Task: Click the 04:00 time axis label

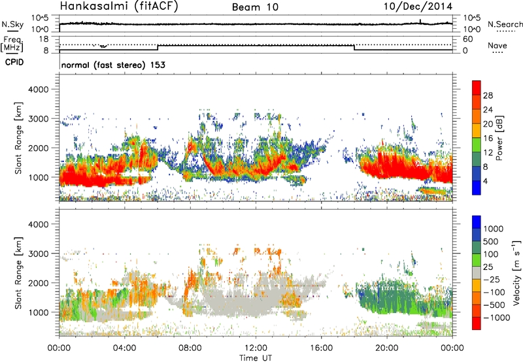Action: click(124, 348)
